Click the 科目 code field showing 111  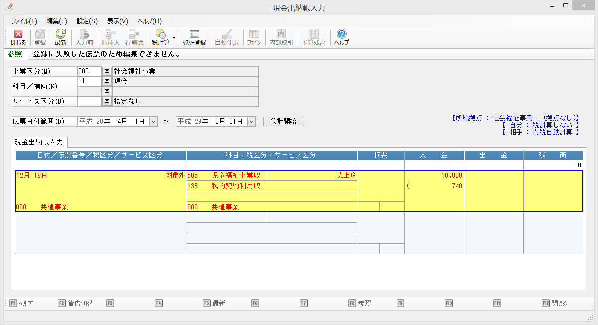(x=89, y=81)
